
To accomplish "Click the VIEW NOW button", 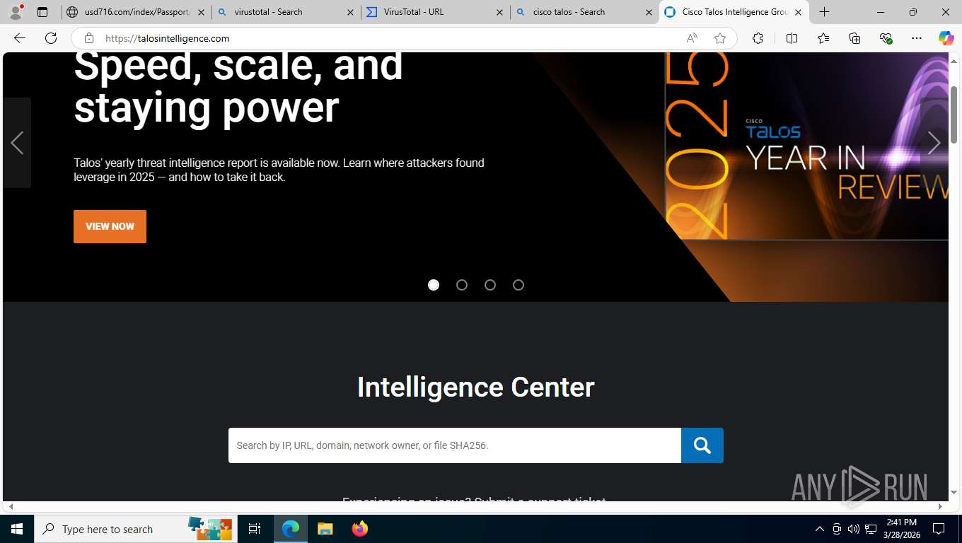I will [x=110, y=226].
